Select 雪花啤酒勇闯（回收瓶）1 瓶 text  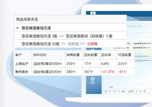(x=89, y=36)
